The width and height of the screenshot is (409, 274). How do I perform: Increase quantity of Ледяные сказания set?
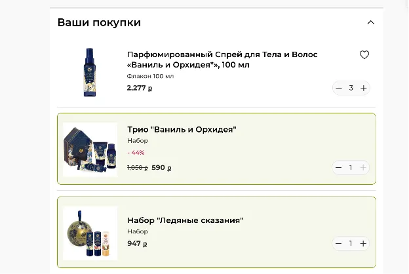coord(363,244)
